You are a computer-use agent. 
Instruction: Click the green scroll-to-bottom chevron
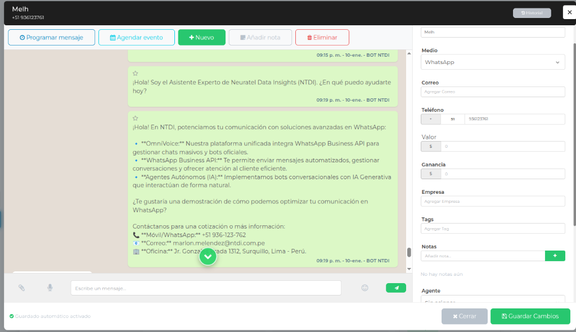click(x=208, y=256)
